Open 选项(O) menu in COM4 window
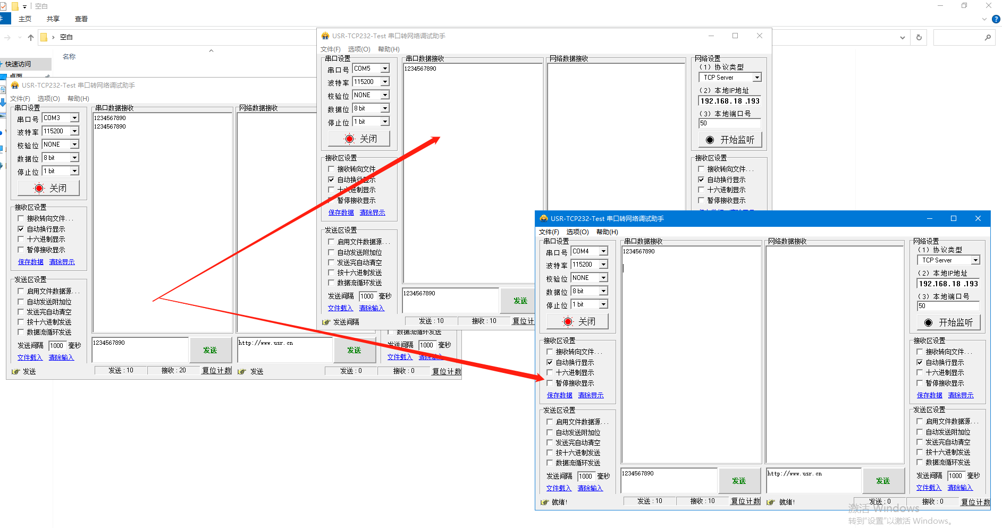The image size is (1002, 528). click(577, 232)
